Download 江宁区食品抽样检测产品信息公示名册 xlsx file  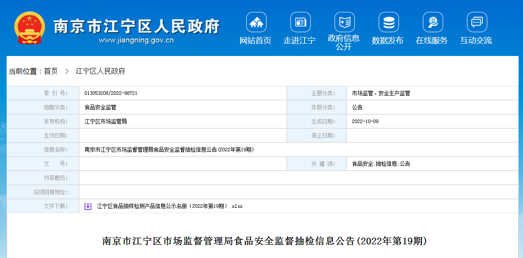(x=169, y=206)
